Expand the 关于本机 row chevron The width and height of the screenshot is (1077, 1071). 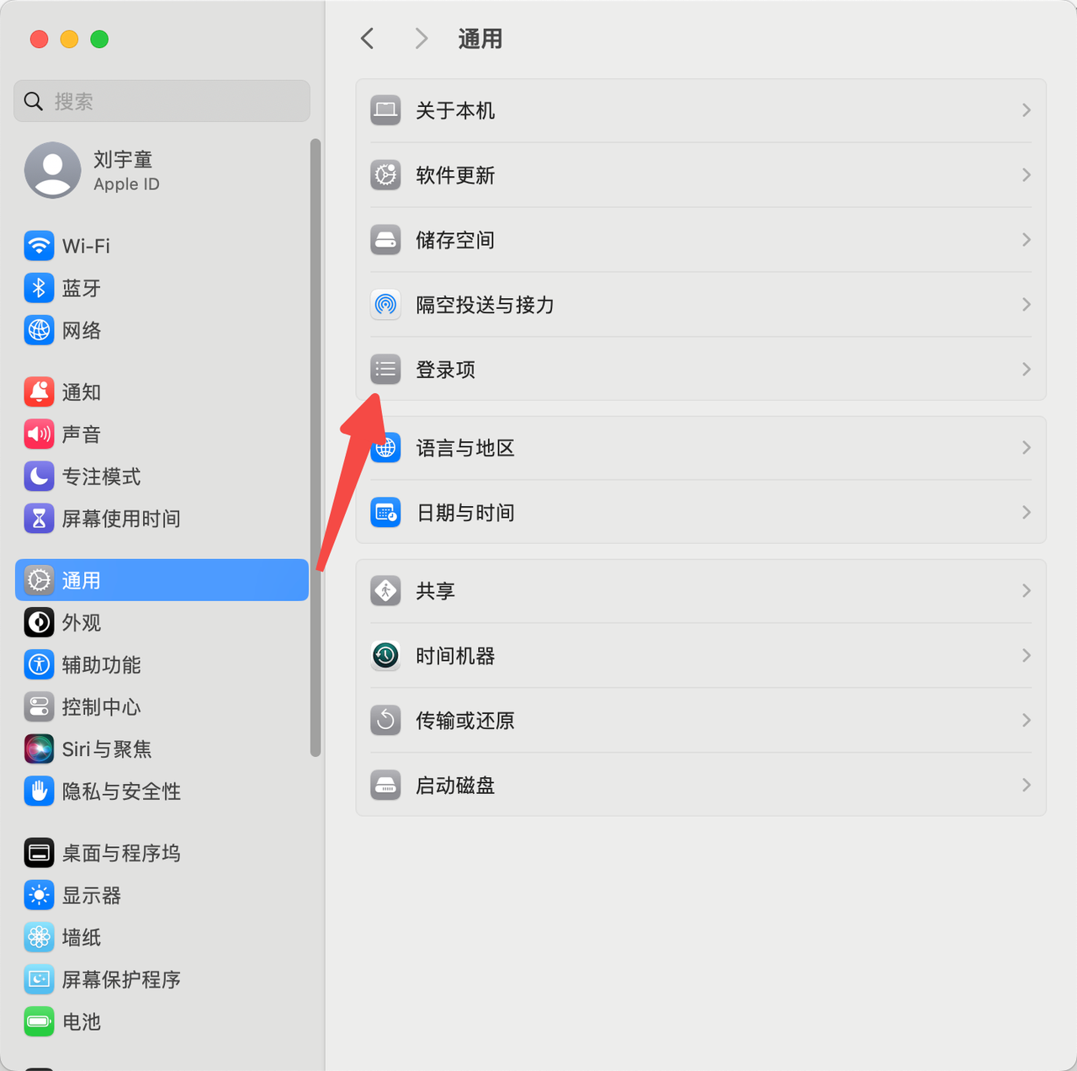pyautogui.click(x=1027, y=110)
